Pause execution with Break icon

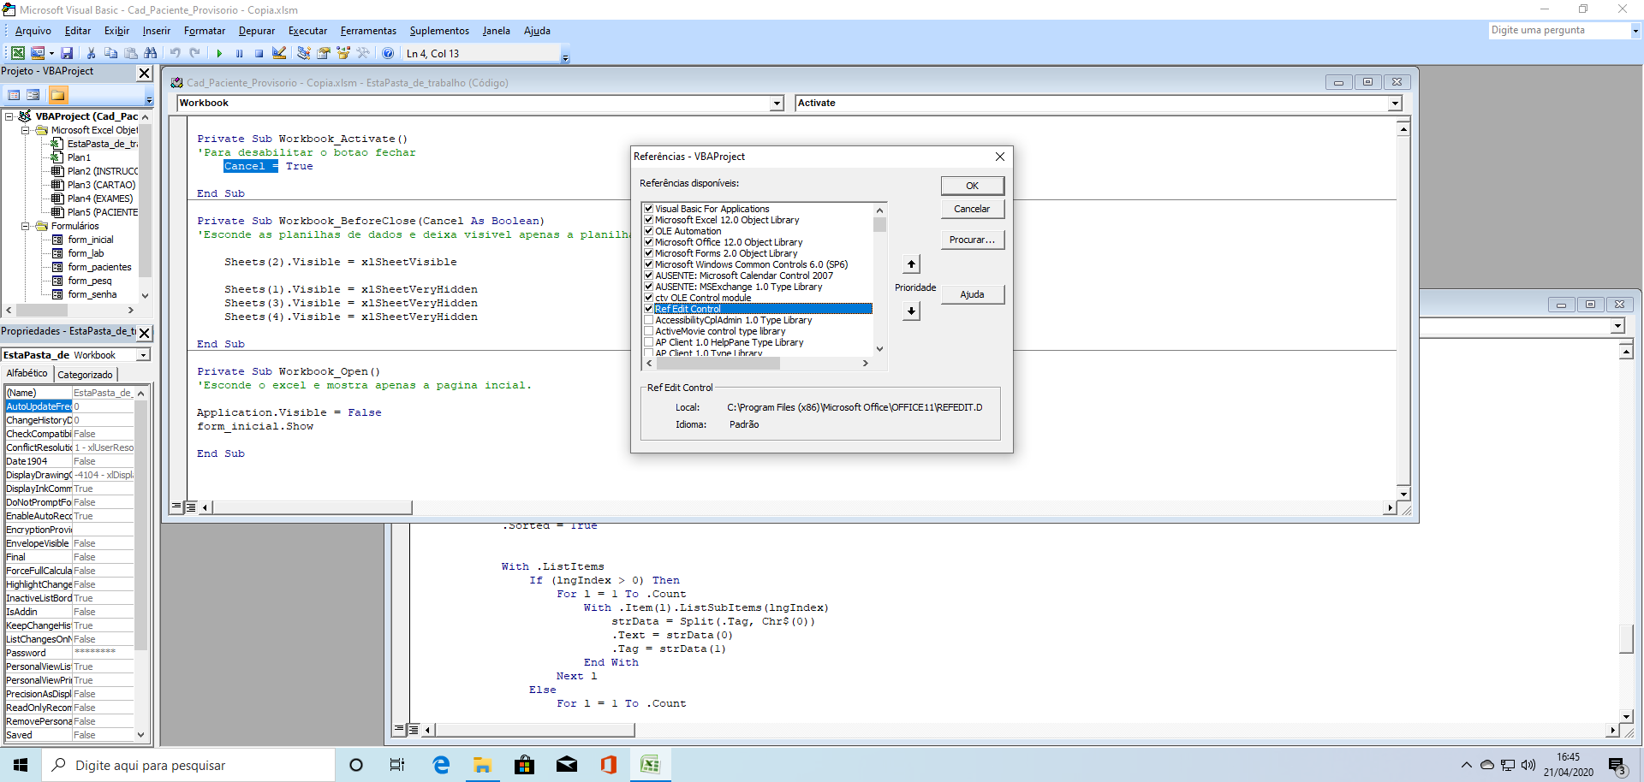pyautogui.click(x=239, y=53)
